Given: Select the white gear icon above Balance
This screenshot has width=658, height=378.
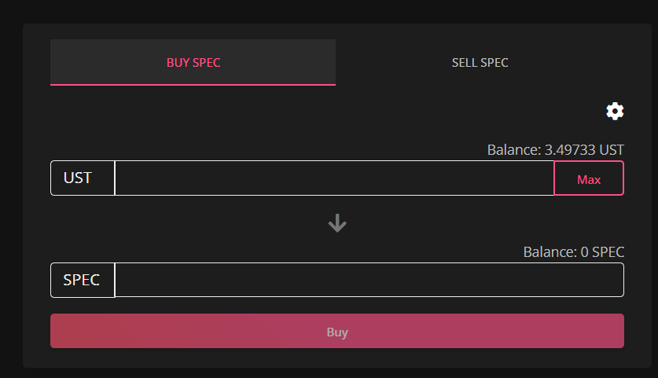Looking at the screenshot, I should pos(615,111).
